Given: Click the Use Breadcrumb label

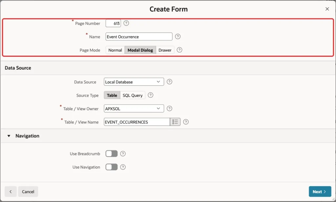Looking at the screenshot, I should 85,154.
